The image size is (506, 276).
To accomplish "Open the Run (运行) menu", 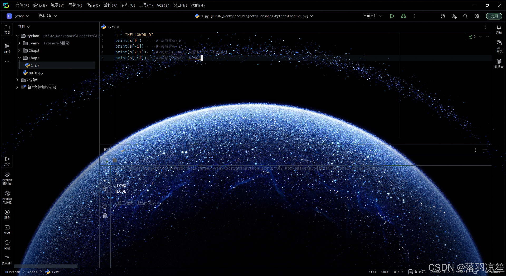I will click(x=128, y=5).
